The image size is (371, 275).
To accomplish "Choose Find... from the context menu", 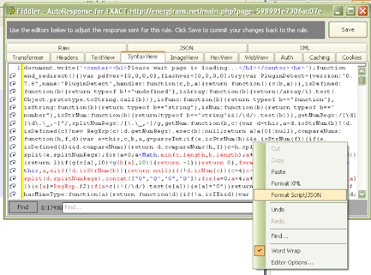I will [300, 236].
